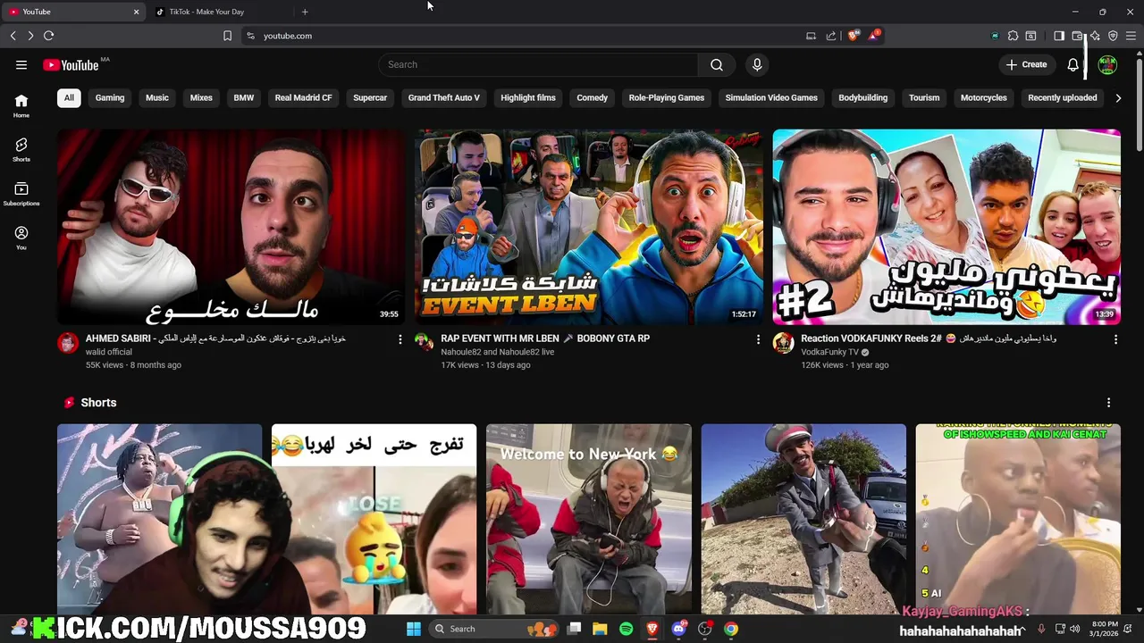Open Brave Shields lion icon

pyautogui.click(x=853, y=36)
